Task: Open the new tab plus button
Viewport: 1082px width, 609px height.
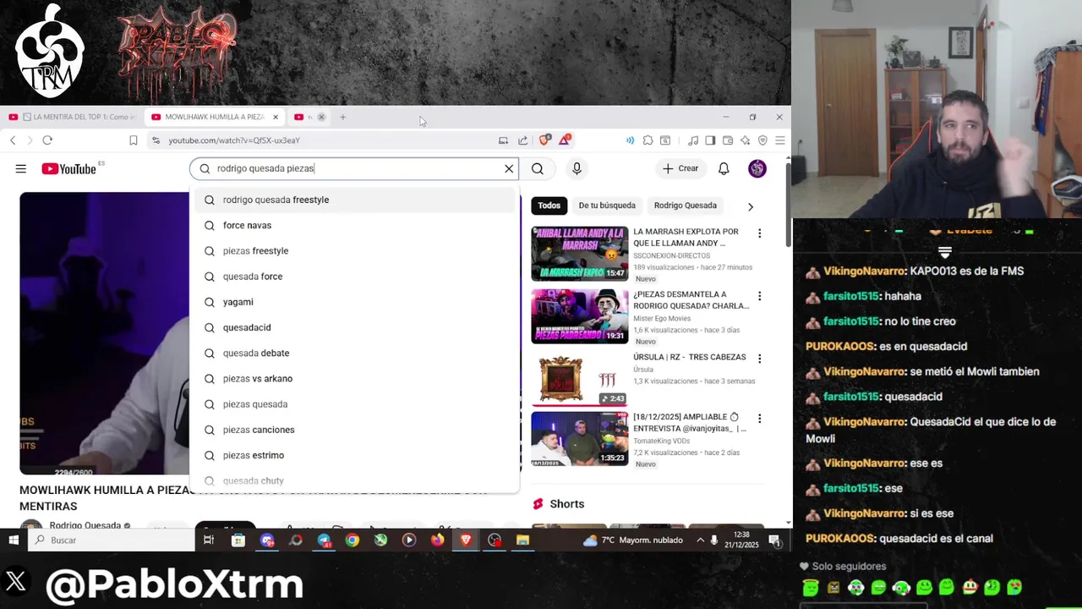Action: [x=342, y=117]
